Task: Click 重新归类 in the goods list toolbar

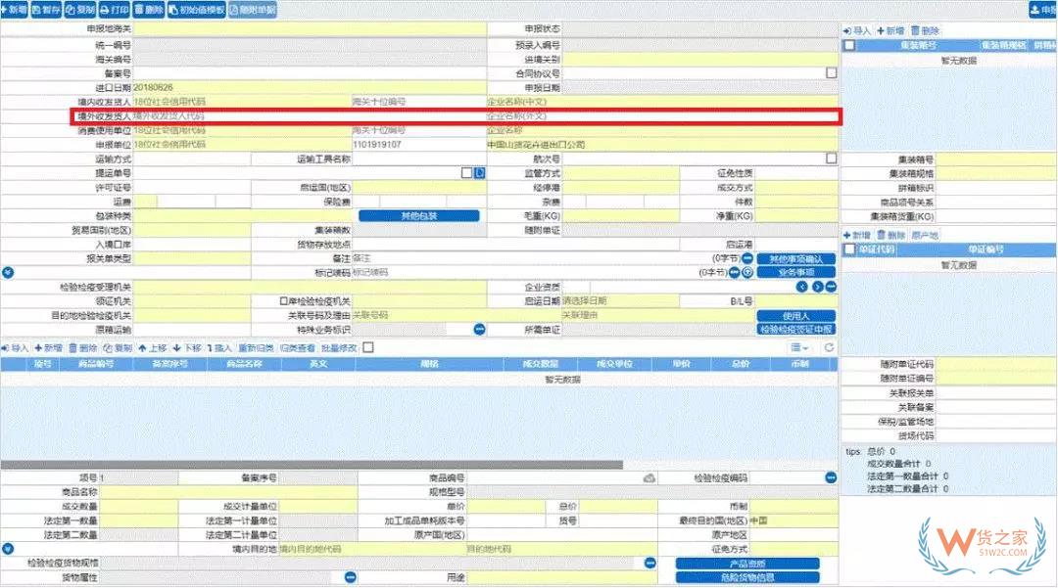Action: click(x=257, y=348)
